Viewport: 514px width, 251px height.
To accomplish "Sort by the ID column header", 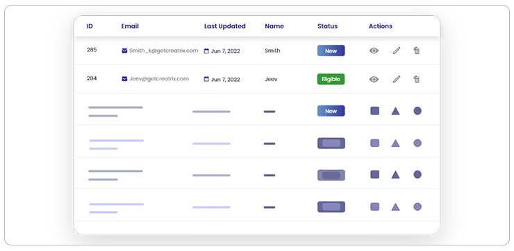I will 90,26.
